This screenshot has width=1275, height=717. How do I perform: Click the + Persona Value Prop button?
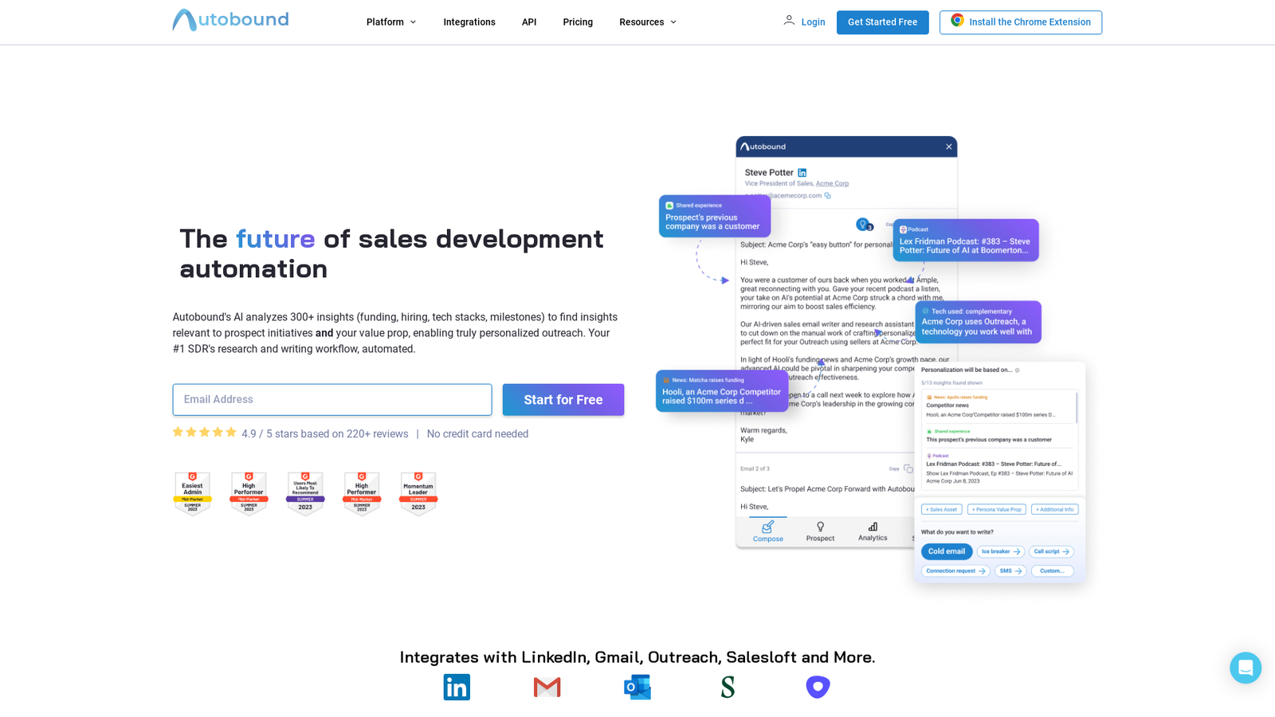tap(997, 509)
